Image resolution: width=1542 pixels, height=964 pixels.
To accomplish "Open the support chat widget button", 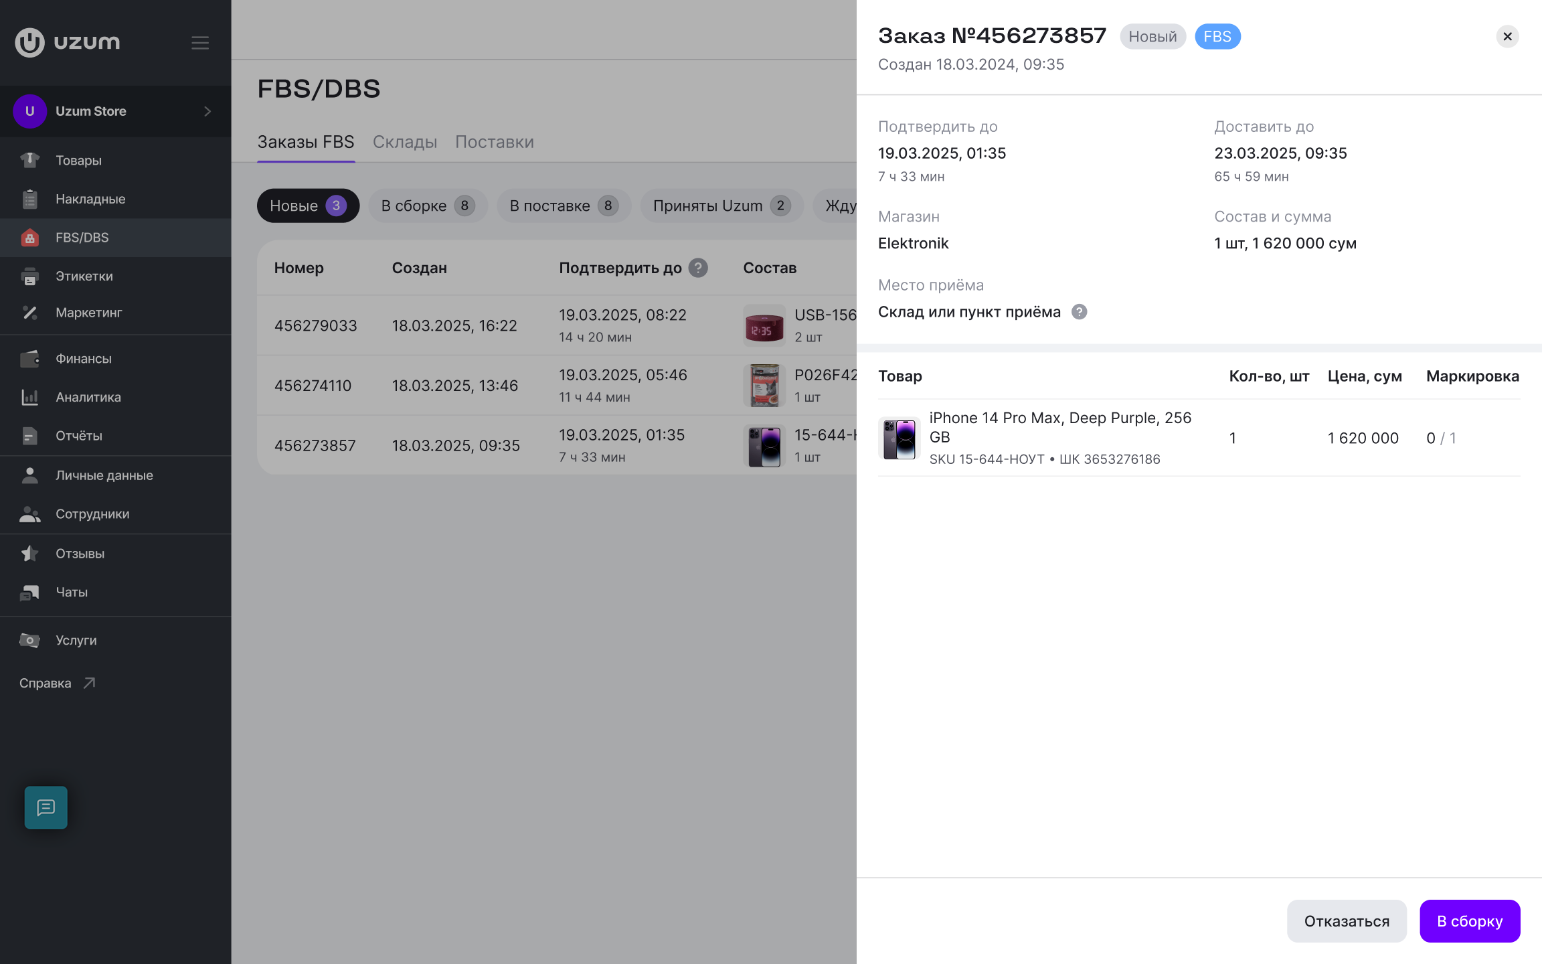I will tap(46, 807).
